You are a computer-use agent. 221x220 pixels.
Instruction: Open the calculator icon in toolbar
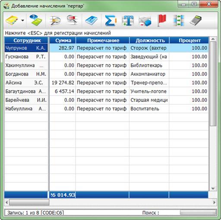[x=196, y=20]
